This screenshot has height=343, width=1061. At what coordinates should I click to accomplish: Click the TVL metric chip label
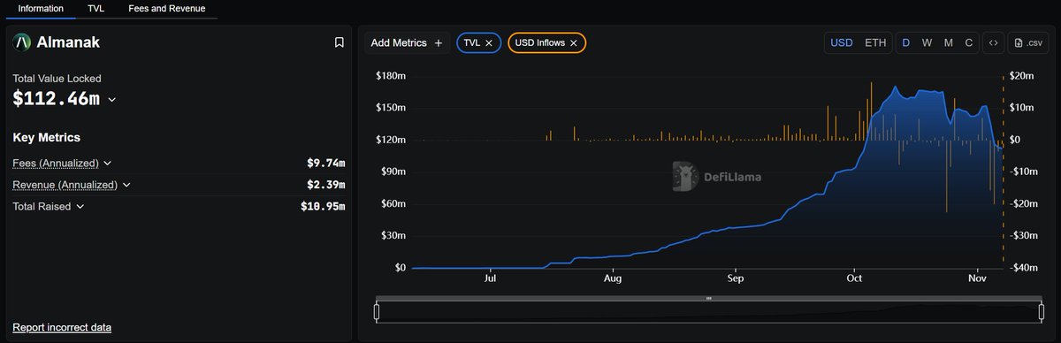pos(471,42)
